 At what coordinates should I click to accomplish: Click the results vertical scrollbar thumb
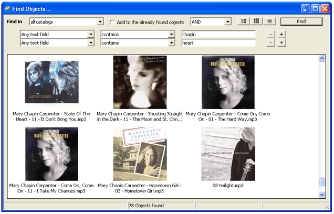322,183
